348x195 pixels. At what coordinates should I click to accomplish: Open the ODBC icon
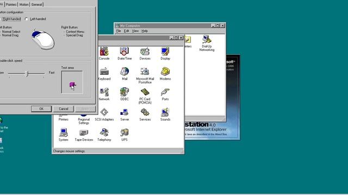tap(125, 94)
